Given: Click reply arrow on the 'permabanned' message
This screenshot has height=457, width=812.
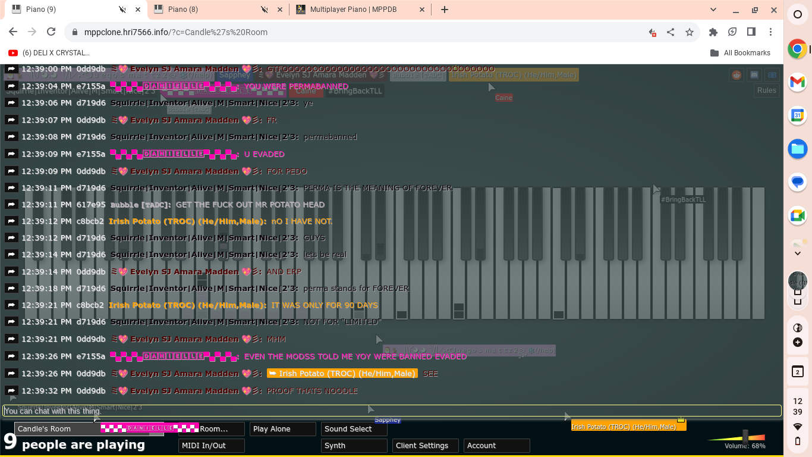Looking at the screenshot, I should pos(11,136).
